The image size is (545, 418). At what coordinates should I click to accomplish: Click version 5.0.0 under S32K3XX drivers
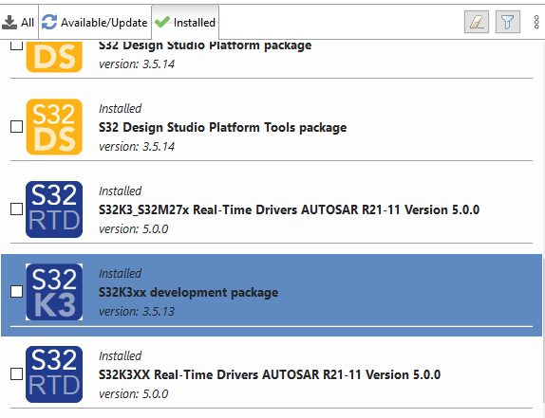134,394
